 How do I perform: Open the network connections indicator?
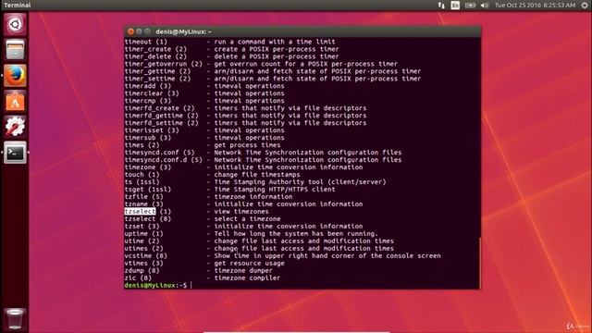(x=441, y=5)
